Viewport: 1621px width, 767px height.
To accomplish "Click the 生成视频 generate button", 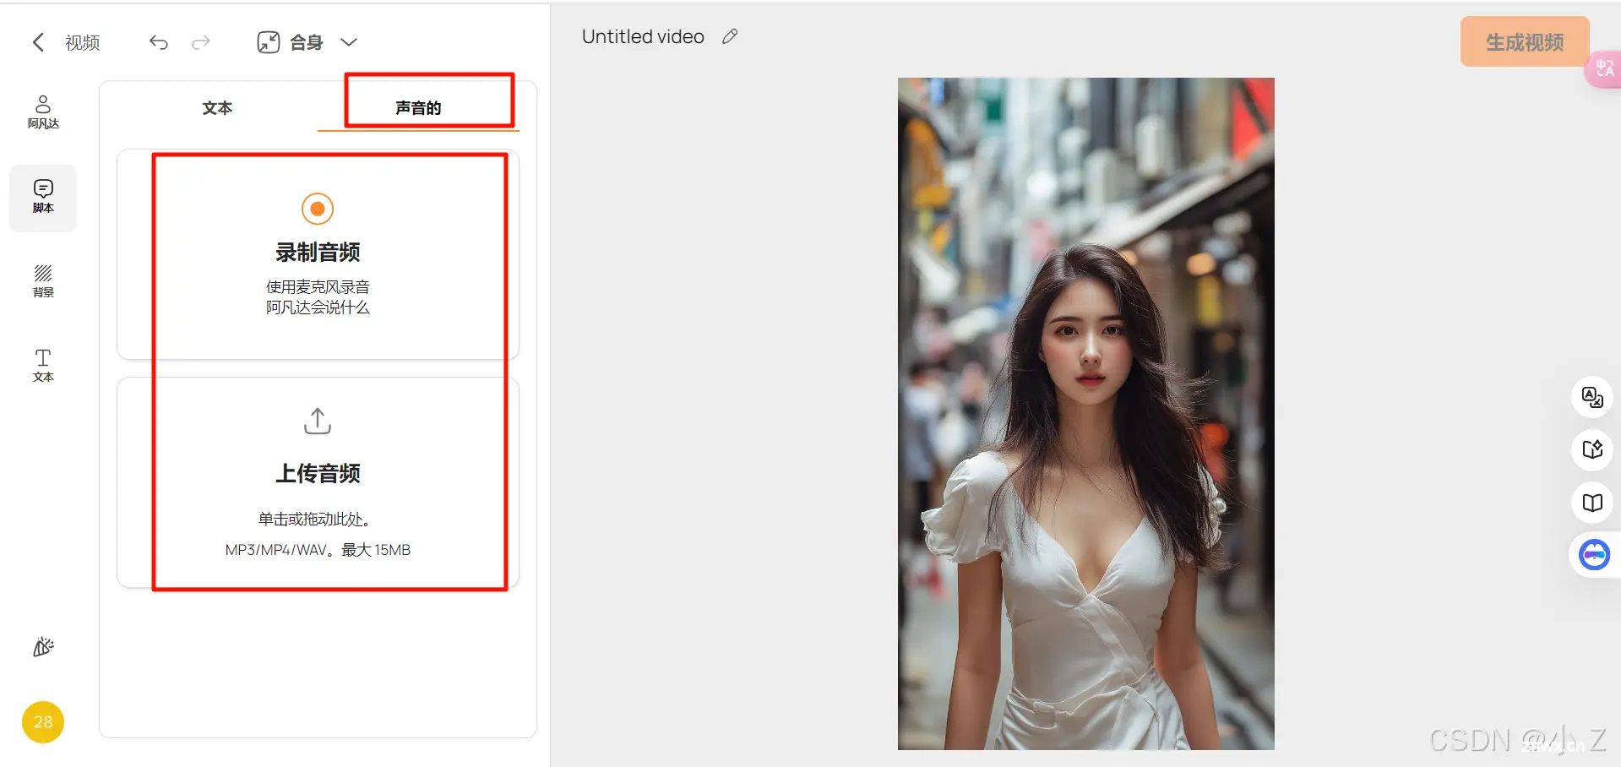I will coord(1525,41).
